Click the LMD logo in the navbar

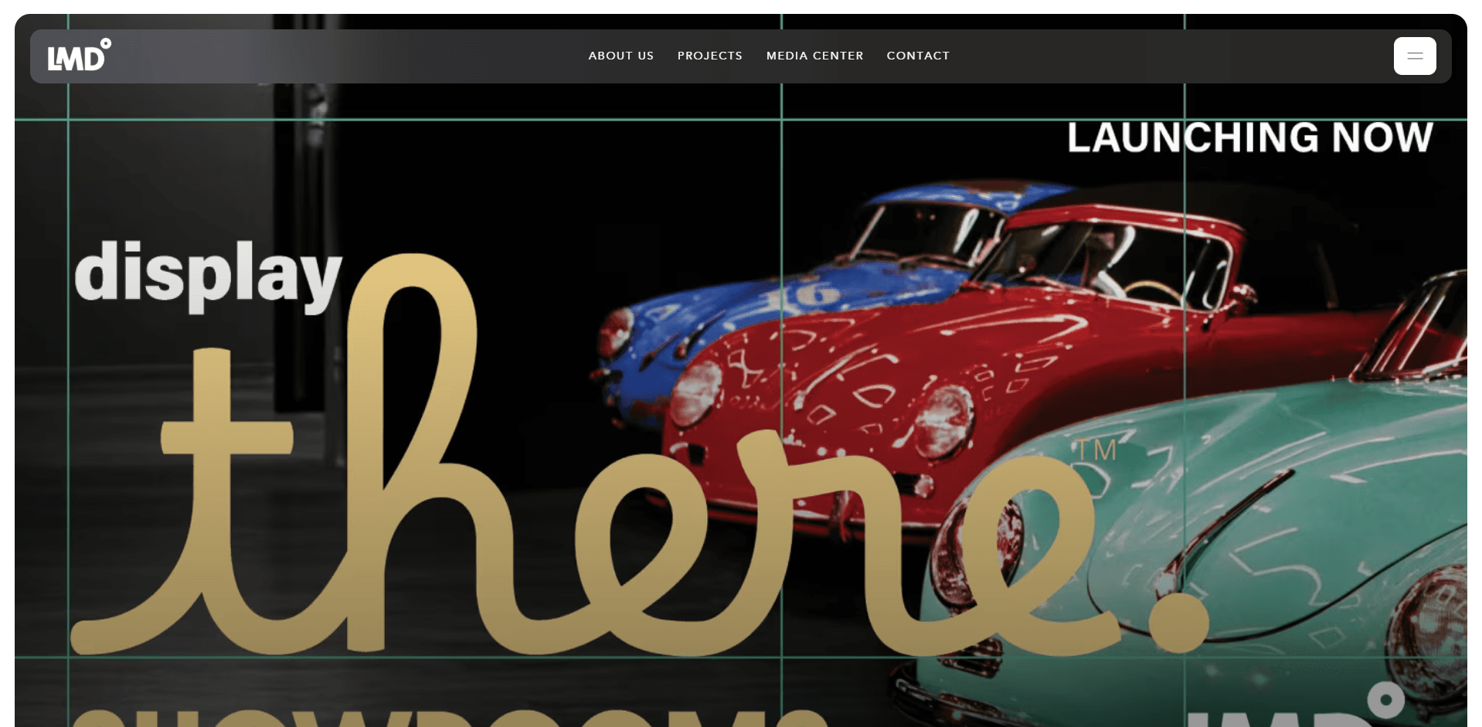click(x=79, y=56)
